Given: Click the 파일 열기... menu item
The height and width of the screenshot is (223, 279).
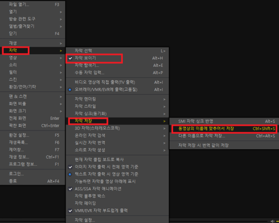Looking at the screenshot, I should [33, 5].
